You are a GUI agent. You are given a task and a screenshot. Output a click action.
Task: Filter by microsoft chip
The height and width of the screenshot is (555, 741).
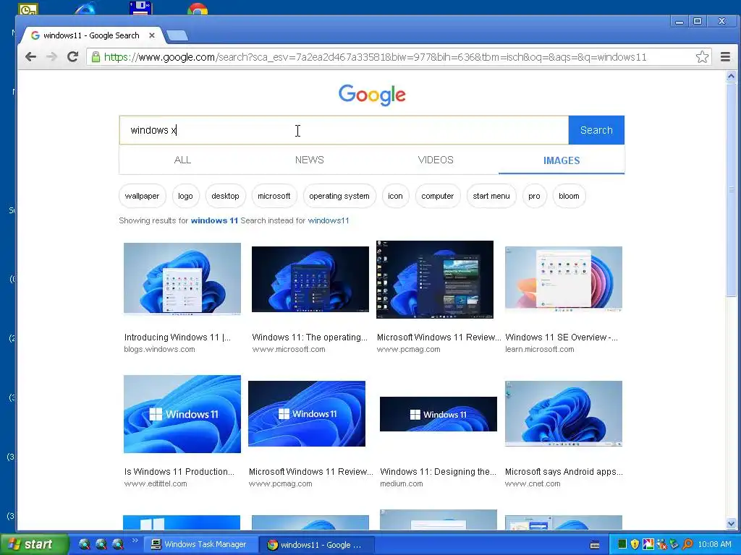274,196
